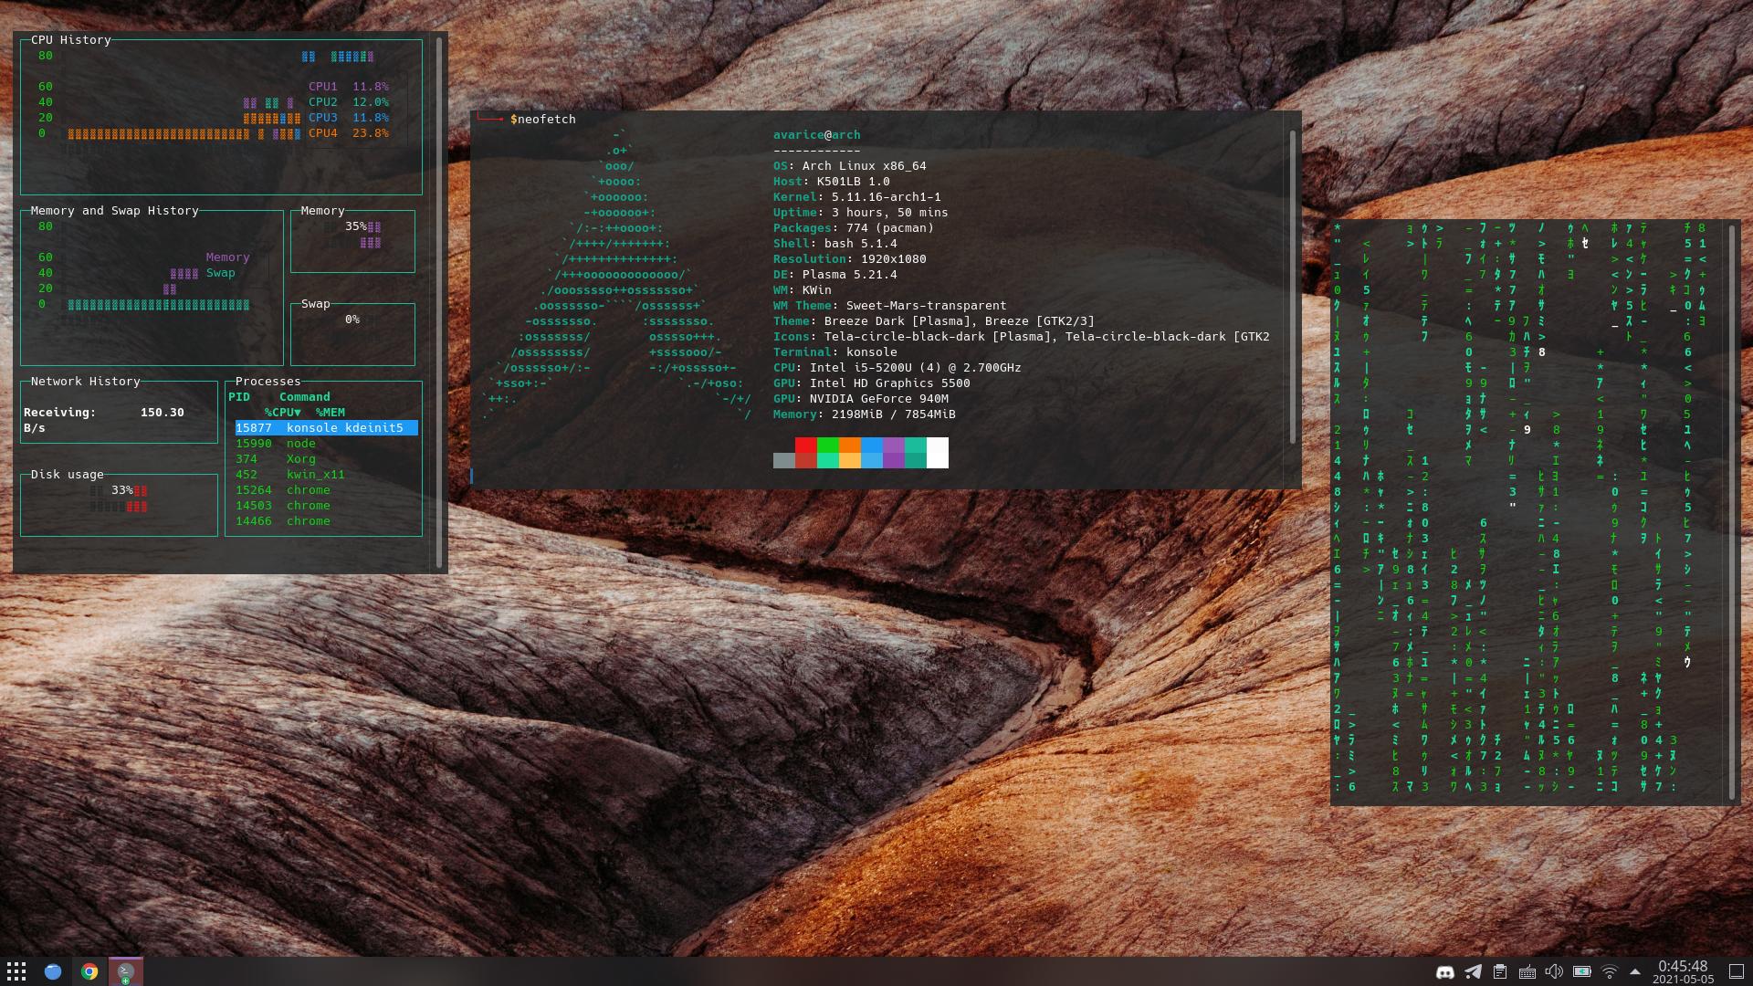Screen dimensions: 1753x986
Task: Click the CPU3 11.8% legend entry
Action: tap(349, 118)
